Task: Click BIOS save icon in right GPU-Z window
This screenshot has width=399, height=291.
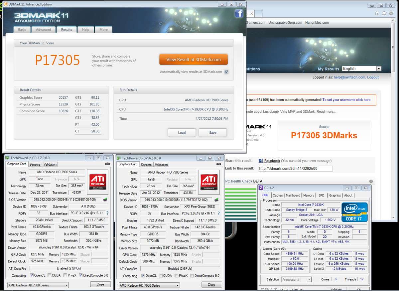Action: point(216,200)
